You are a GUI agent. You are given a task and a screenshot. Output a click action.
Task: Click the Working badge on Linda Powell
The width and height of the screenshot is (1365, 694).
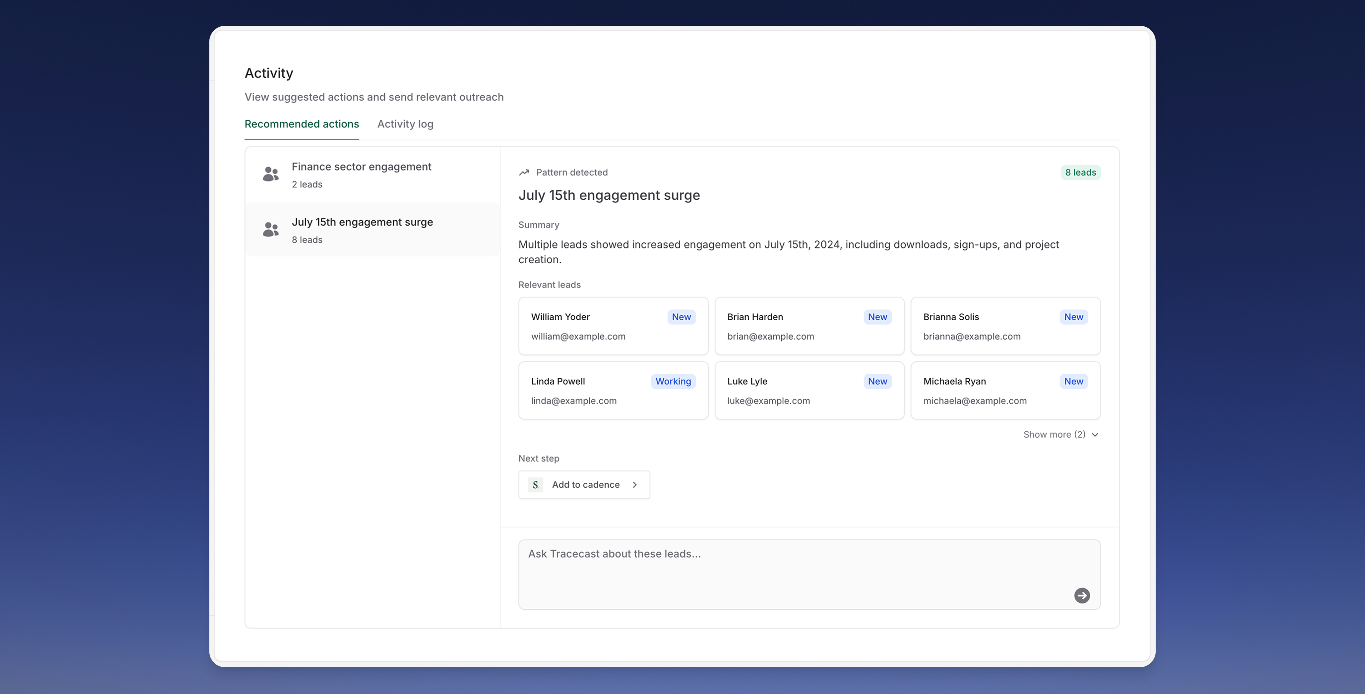point(673,381)
